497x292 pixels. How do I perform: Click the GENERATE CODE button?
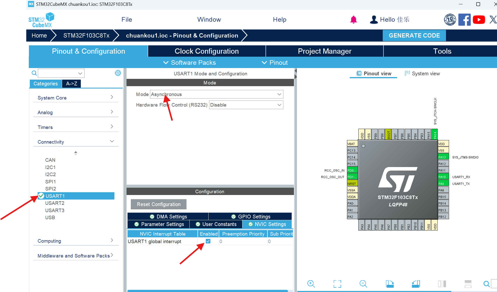(414, 36)
